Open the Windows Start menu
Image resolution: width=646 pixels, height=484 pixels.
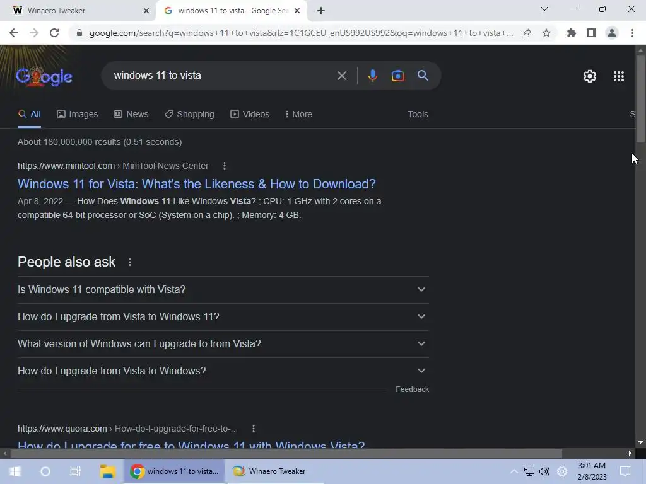click(15, 471)
